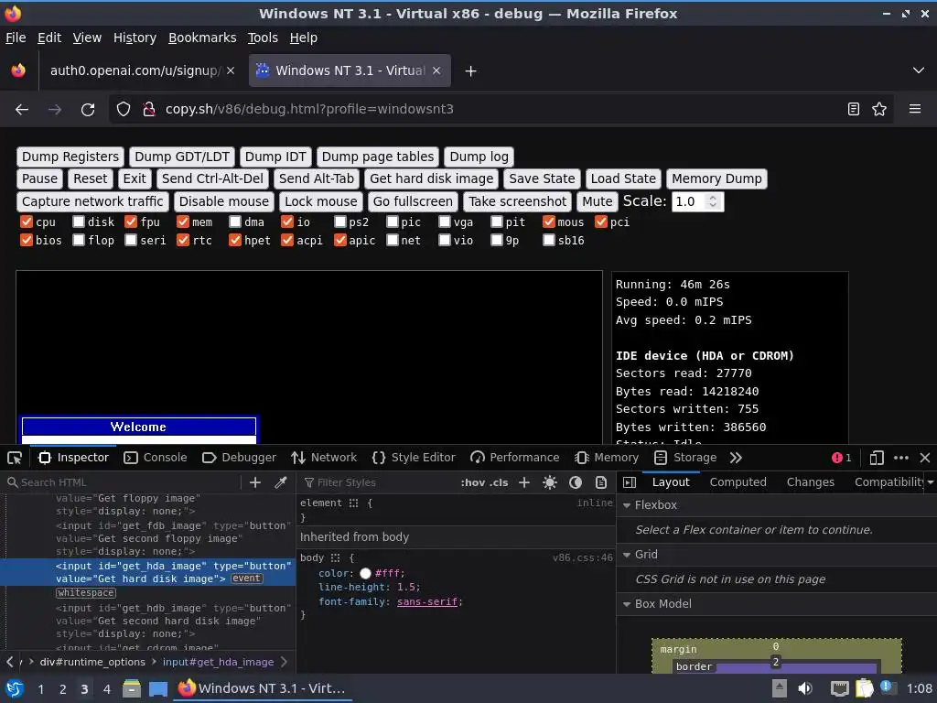
Task: Close the developer tools panel
Action: [925, 458]
